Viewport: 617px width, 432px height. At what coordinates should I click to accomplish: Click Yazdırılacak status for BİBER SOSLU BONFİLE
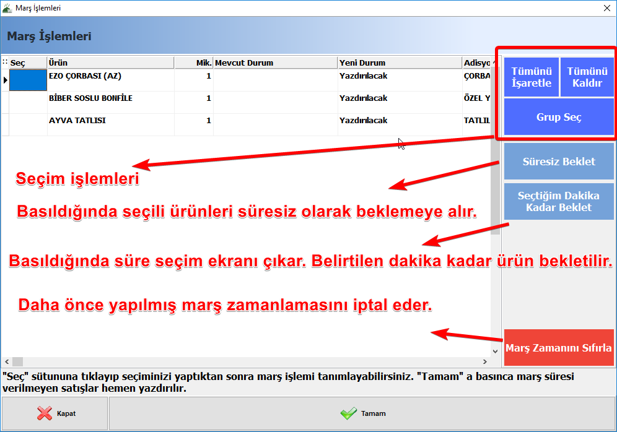tap(400, 103)
